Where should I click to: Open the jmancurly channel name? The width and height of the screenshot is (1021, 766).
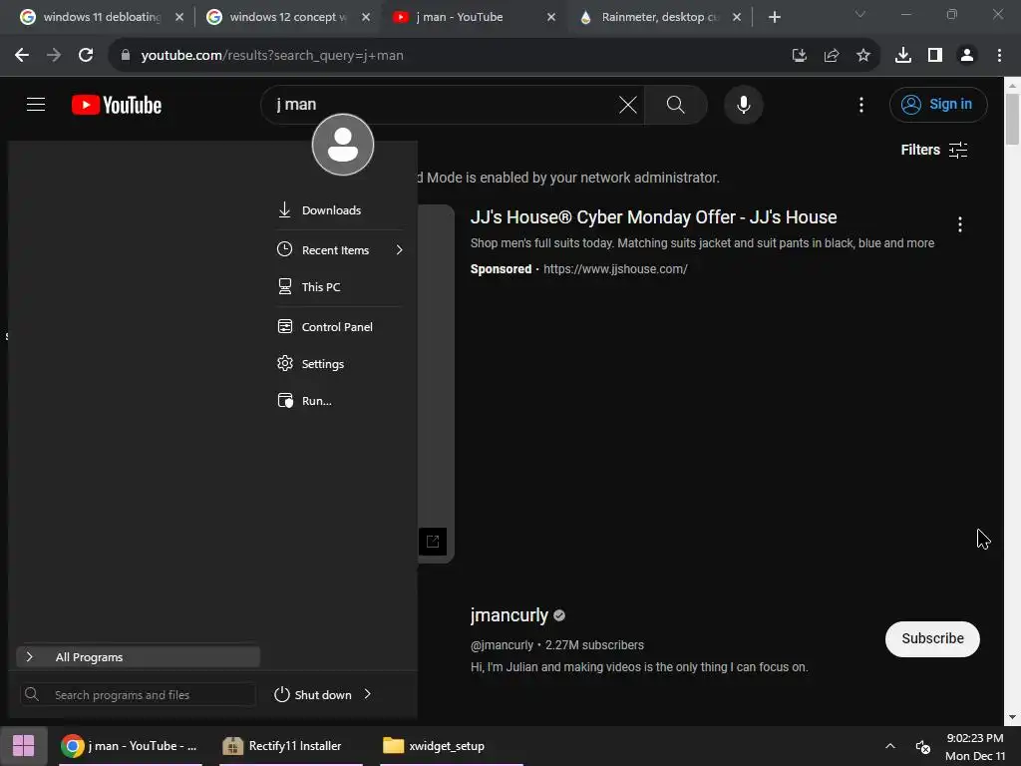(x=510, y=614)
